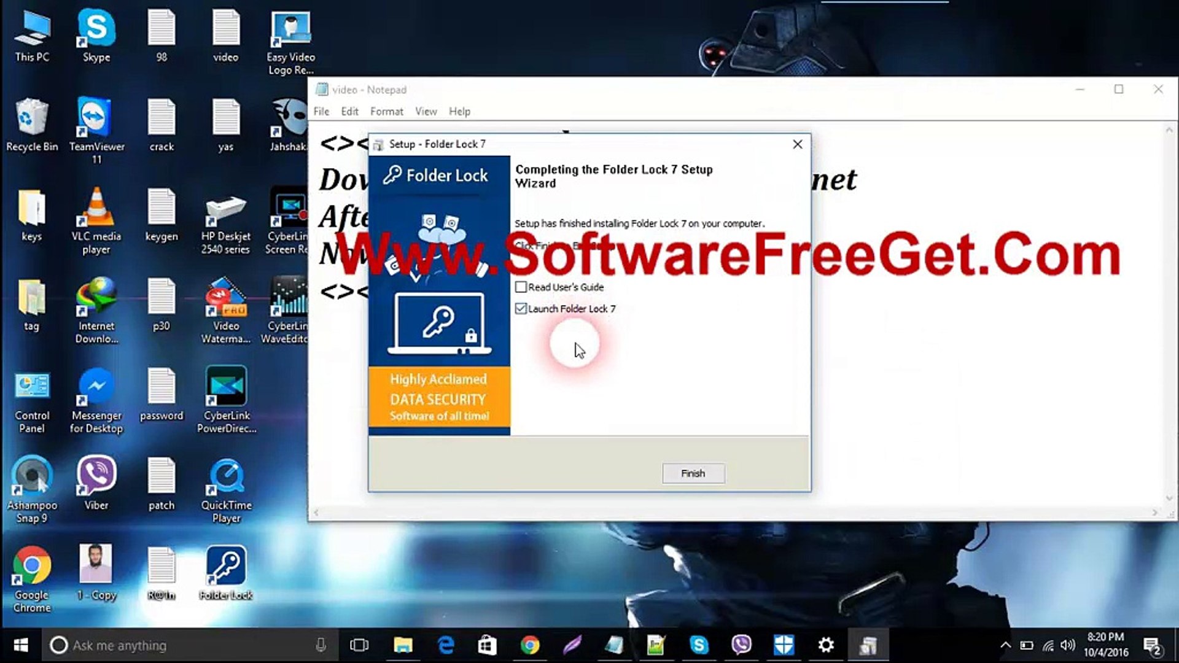Open the Windows Store taskbar icon
Screen dimensions: 1179x663
488,645
